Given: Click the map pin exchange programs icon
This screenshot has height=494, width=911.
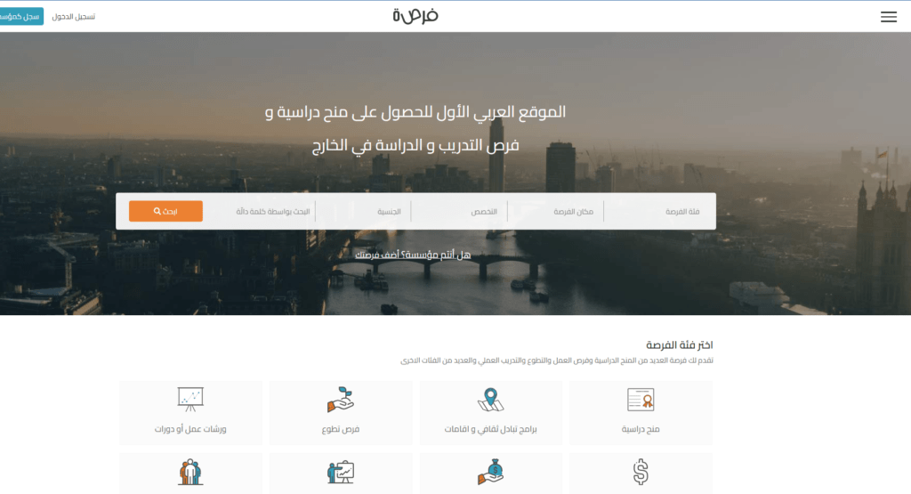Looking at the screenshot, I should coord(490,401).
